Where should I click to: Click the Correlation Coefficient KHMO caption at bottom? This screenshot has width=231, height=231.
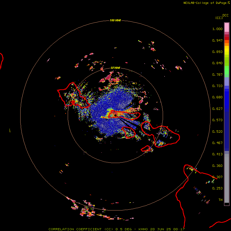[117, 229]
